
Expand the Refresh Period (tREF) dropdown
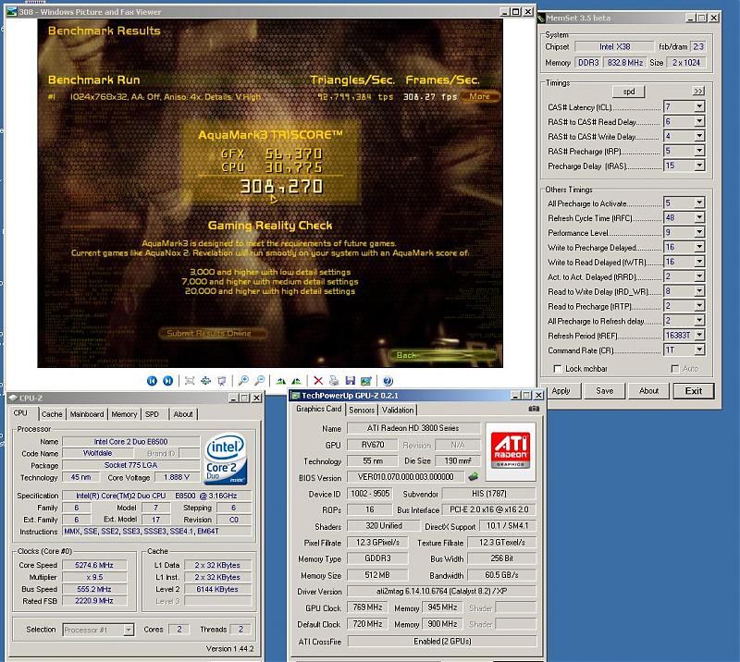tap(698, 337)
